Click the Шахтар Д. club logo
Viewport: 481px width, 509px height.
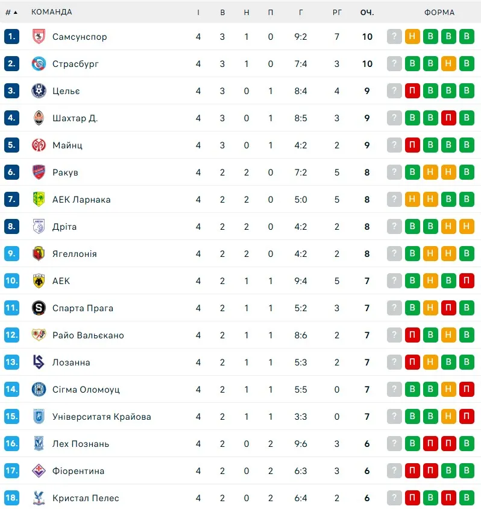tap(39, 118)
